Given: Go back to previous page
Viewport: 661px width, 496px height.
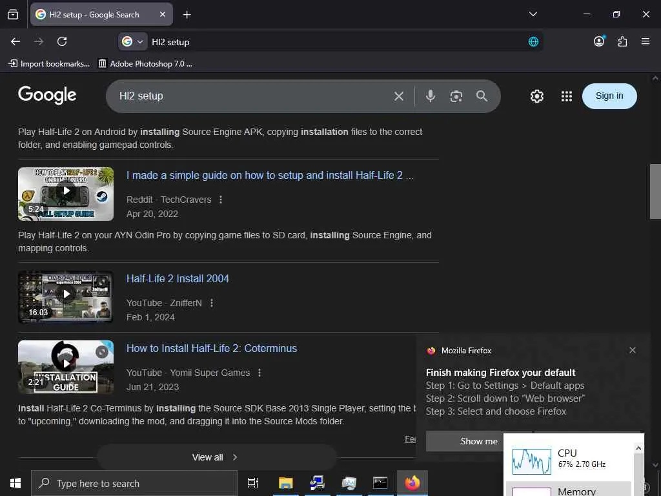Looking at the screenshot, I should tap(15, 41).
